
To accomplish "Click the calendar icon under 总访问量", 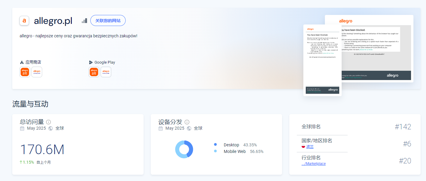I will (22, 128).
